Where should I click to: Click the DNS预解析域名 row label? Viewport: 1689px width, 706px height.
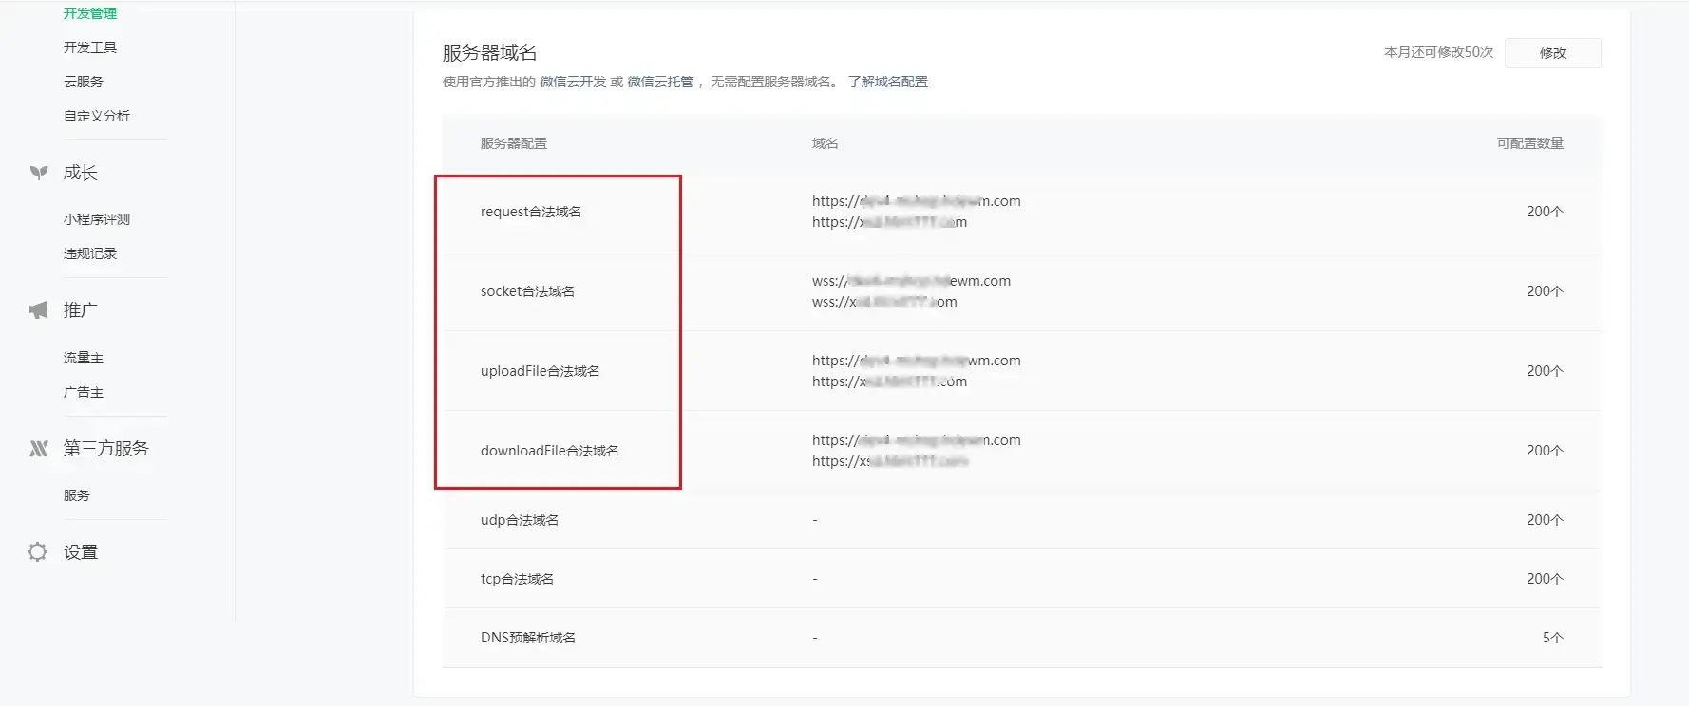[528, 638]
